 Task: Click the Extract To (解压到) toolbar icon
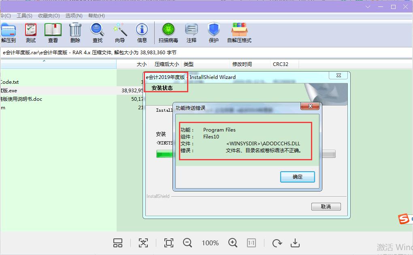point(8,33)
